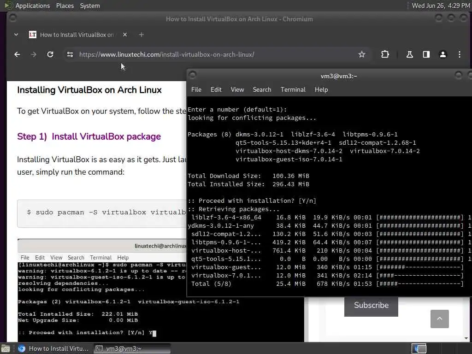Viewport: 472px width, 354px height.
Task: Open the terminal View menu
Action: point(237,90)
